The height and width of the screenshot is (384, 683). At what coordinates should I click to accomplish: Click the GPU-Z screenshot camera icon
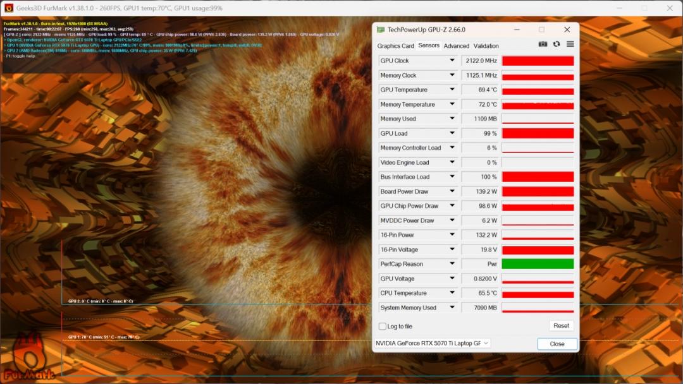coord(543,44)
